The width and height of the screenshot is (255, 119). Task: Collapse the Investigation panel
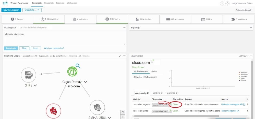124,27
